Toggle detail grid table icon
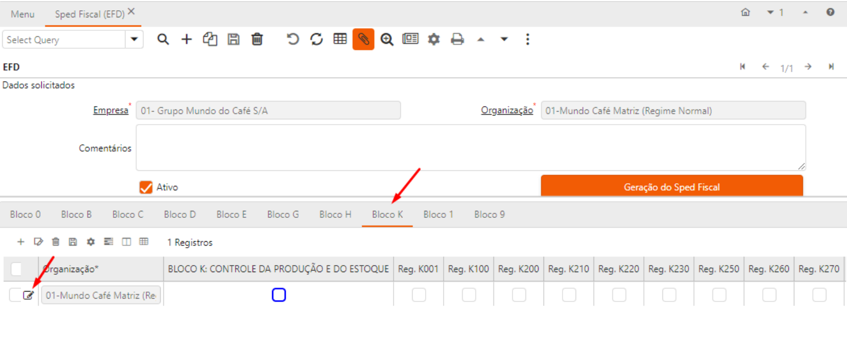Viewport: 847px width, 355px height. [x=144, y=242]
